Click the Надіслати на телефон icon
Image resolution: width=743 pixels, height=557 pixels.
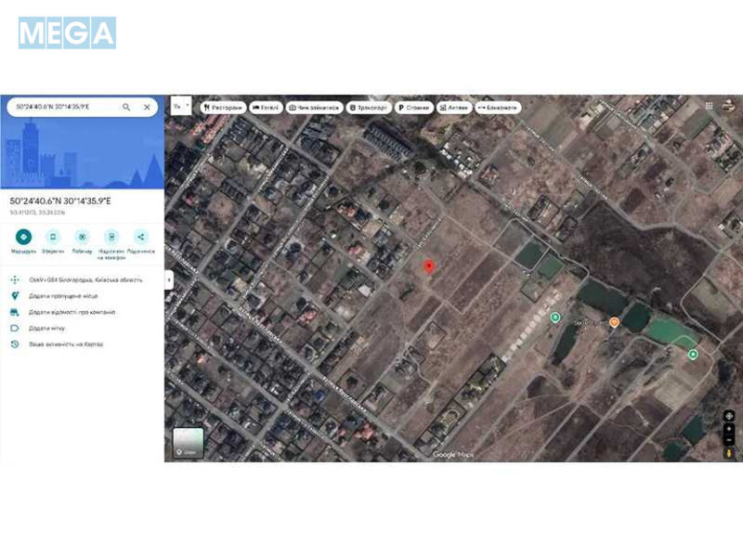pyautogui.click(x=110, y=236)
